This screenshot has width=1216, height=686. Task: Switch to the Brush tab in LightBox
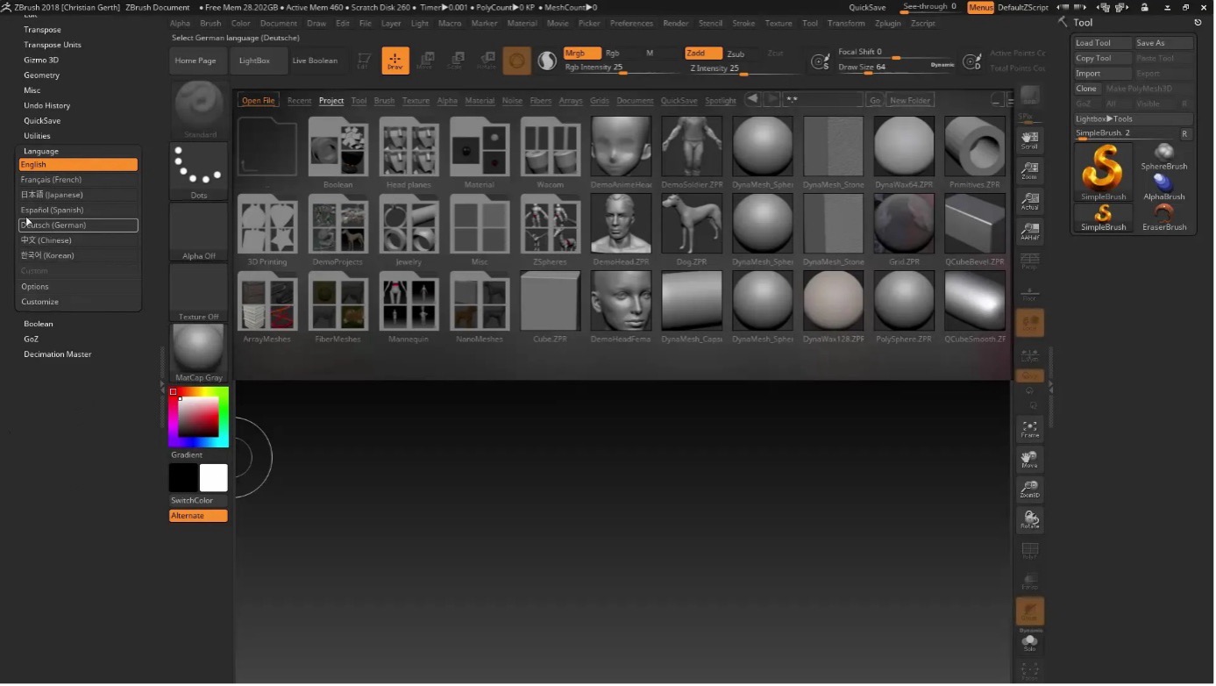(384, 101)
